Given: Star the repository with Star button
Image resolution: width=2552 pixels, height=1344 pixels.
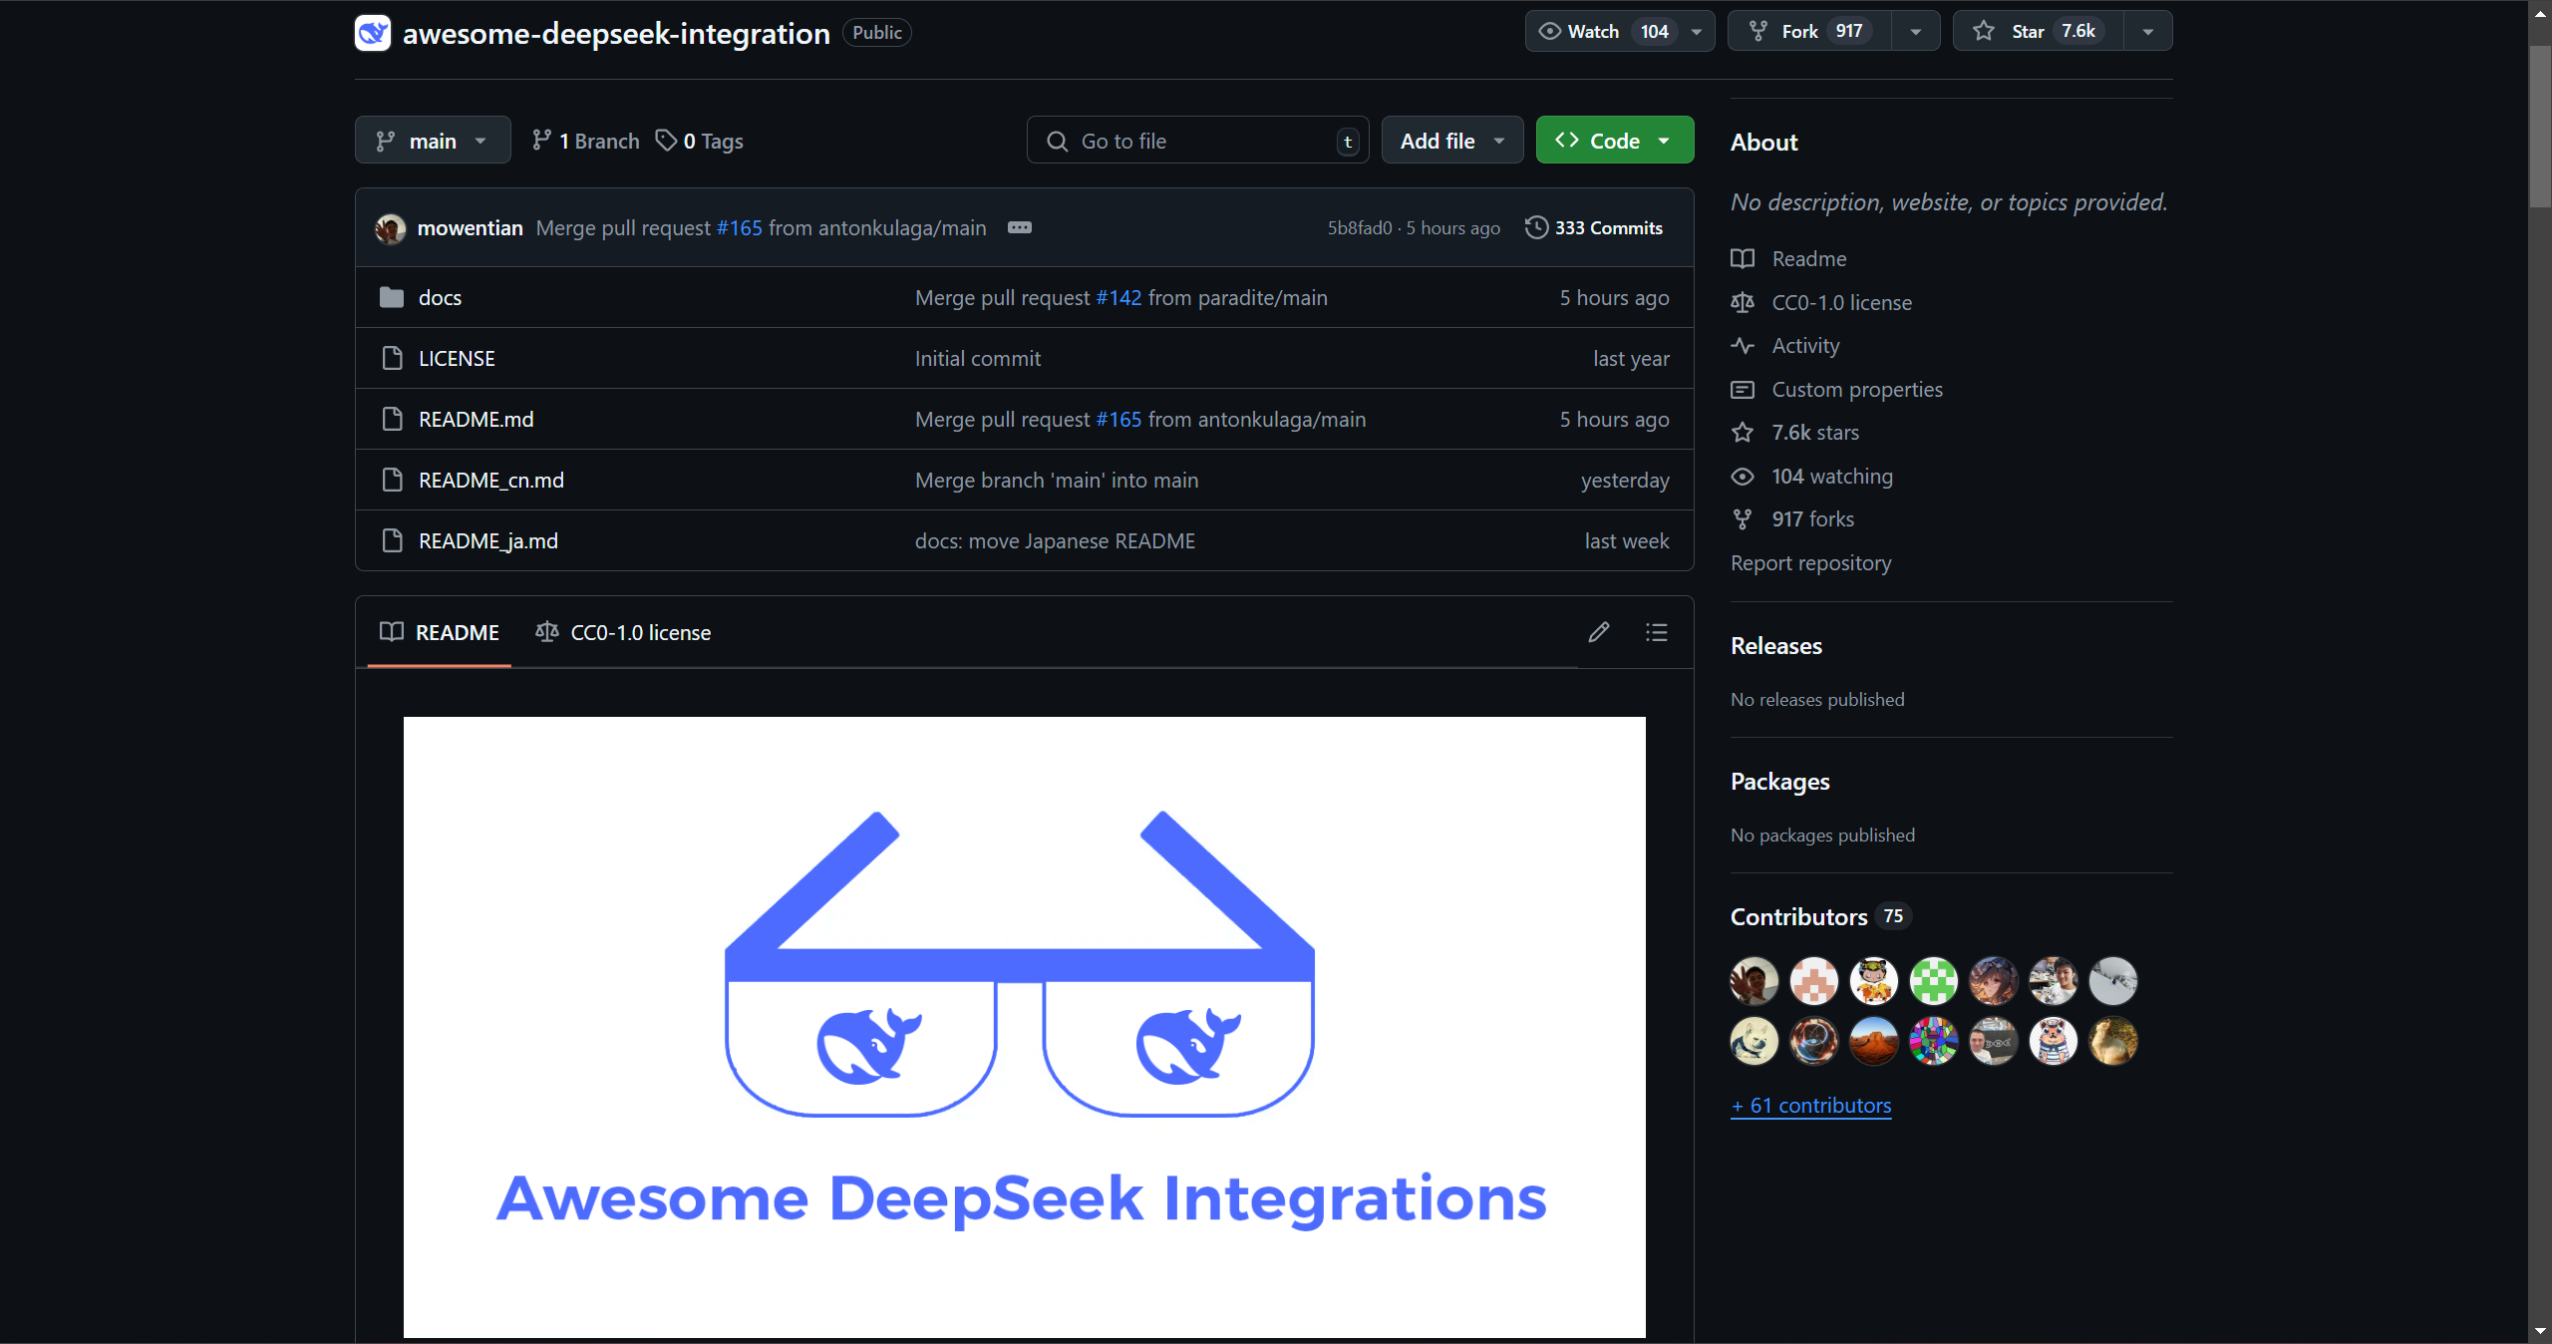Looking at the screenshot, I should 2039,31.
